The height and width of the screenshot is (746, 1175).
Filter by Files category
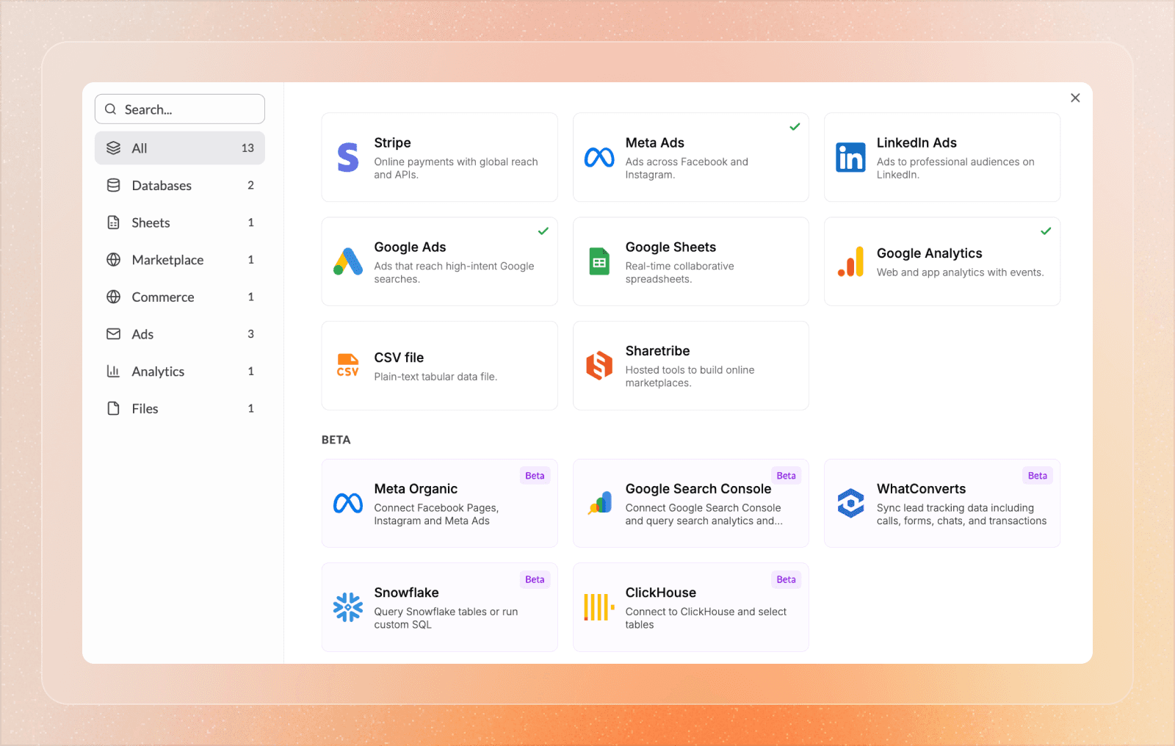tap(180, 408)
